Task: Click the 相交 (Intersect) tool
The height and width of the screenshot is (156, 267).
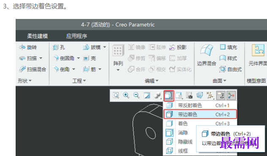Action: (157, 69)
